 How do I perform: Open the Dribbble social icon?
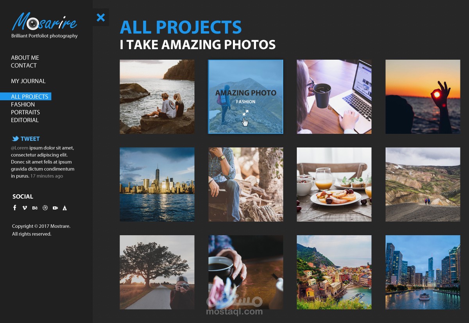(45, 208)
